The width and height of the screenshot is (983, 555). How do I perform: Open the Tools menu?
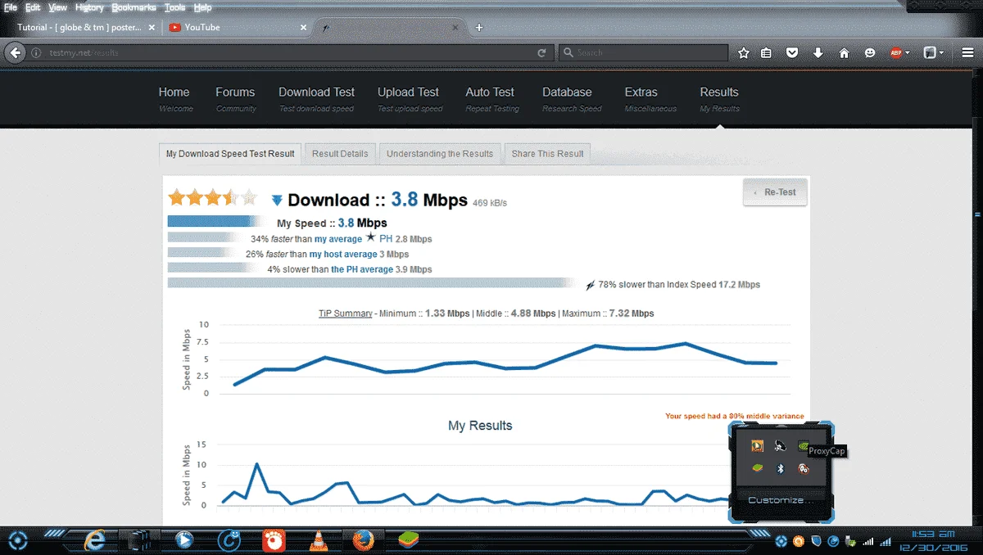[x=174, y=7]
